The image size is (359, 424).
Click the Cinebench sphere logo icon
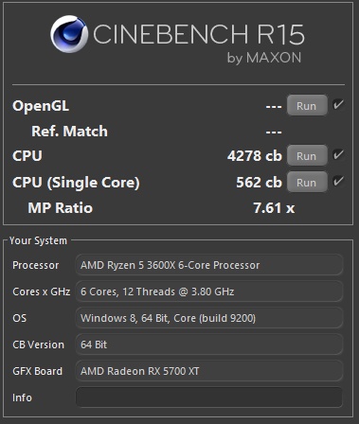point(69,34)
